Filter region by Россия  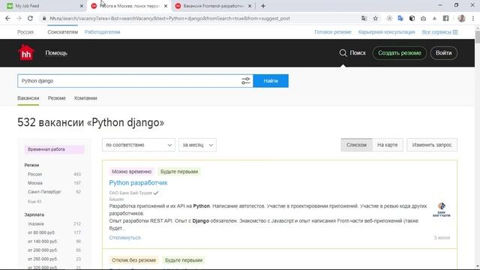coord(34,174)
